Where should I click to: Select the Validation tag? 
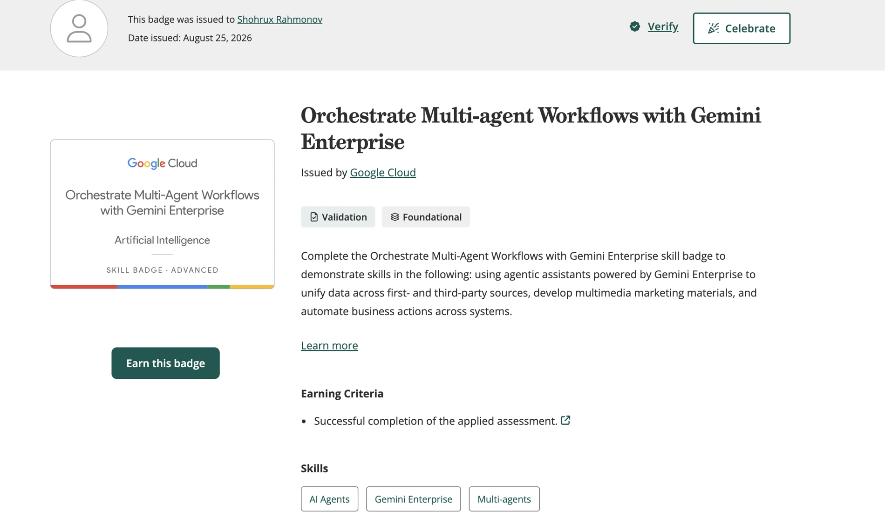pos(338,217)
